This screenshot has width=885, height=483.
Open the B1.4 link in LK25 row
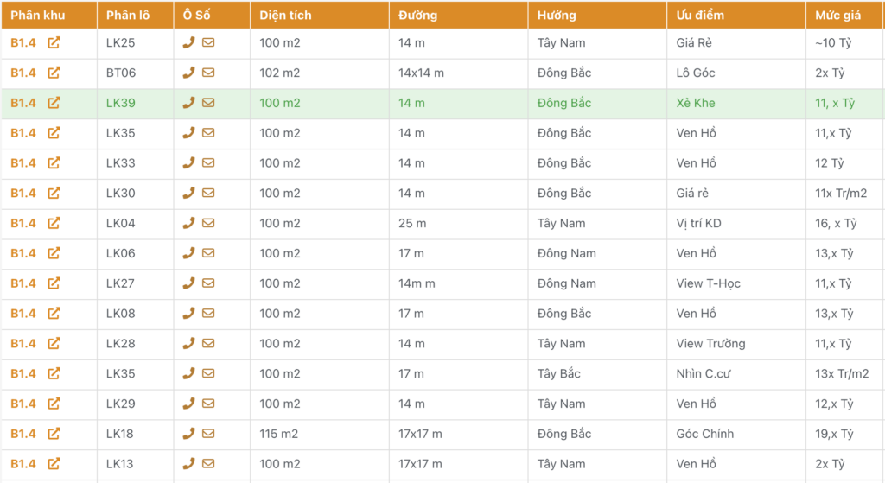coord(23,42)
